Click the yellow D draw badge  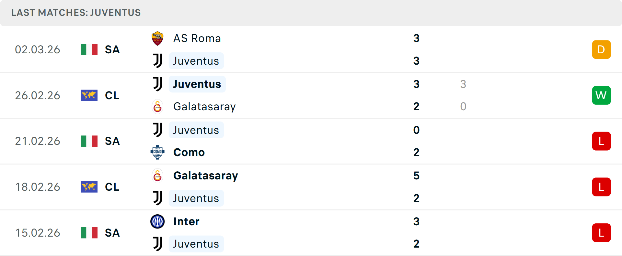pyautogui.click(x=601, y=49)
